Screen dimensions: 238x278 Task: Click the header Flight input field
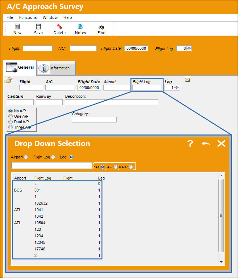[x=38, y=48]
